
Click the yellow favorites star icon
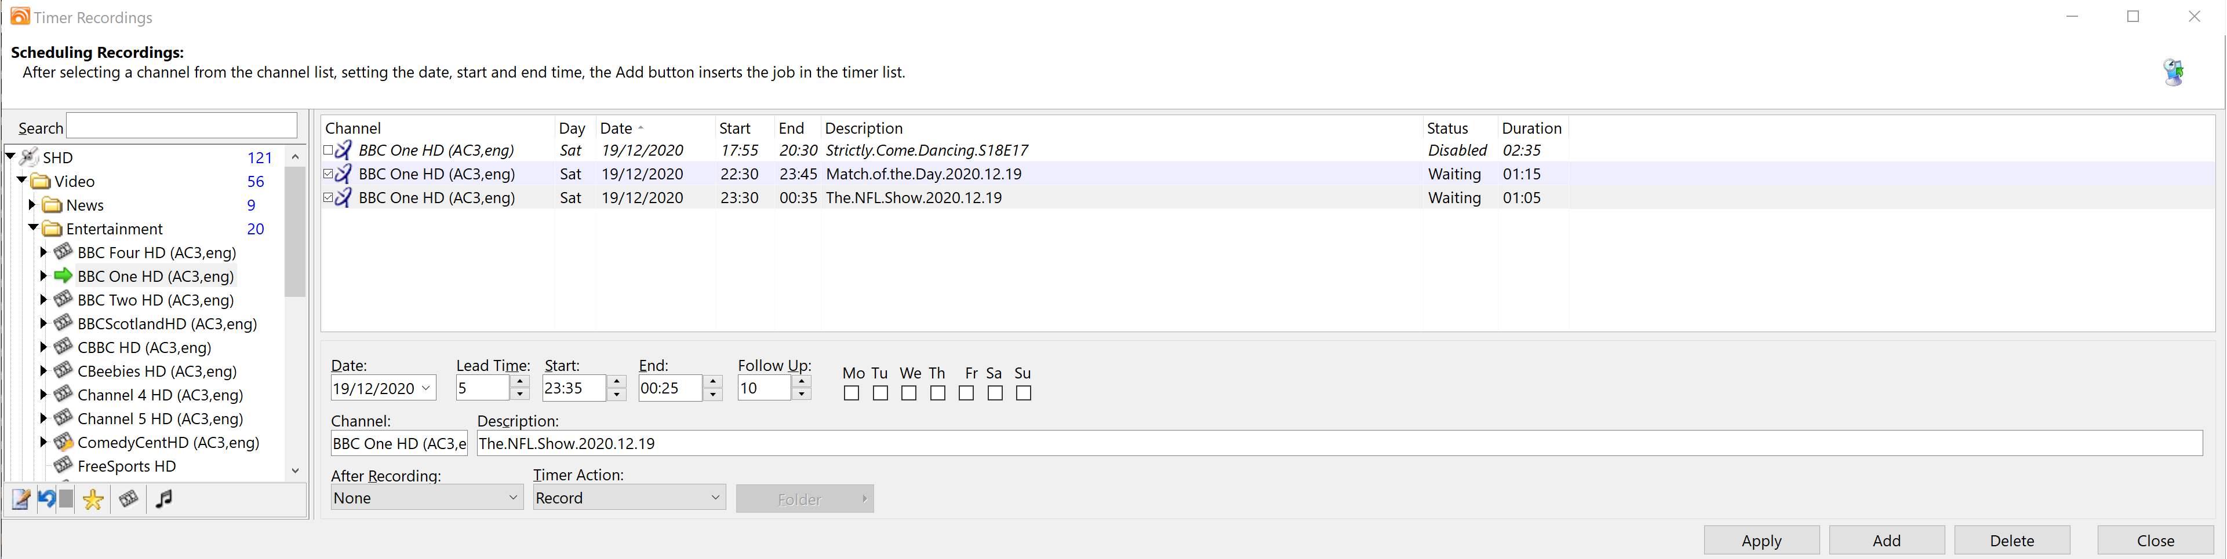pos(93,499)
